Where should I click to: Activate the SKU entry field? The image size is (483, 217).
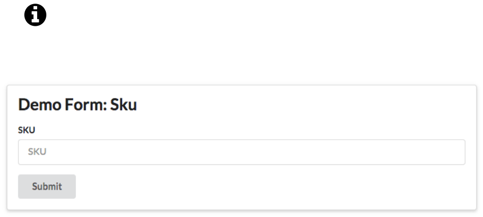coord(241,152)
